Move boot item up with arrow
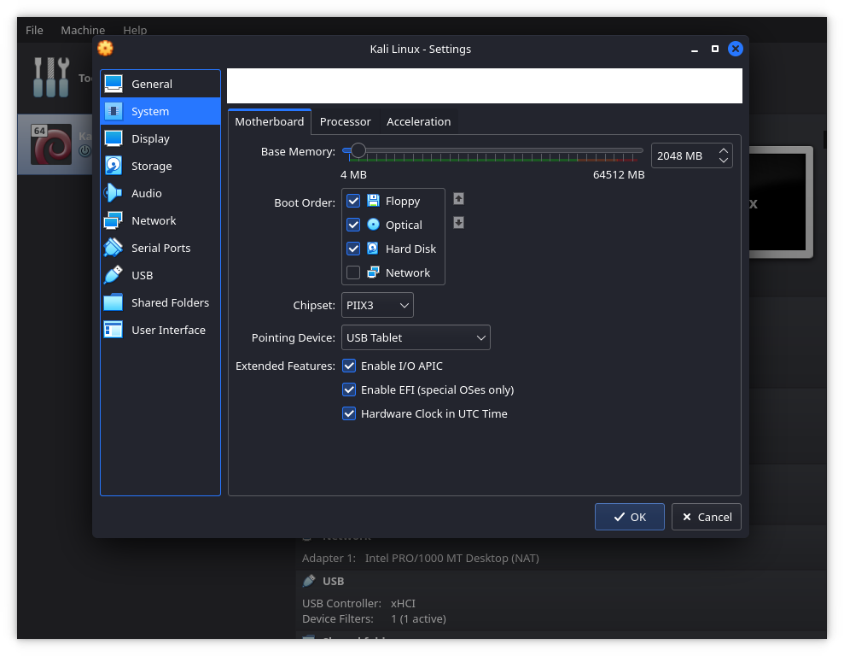Viewport: 844px width, 656px height. coord(458,199)
